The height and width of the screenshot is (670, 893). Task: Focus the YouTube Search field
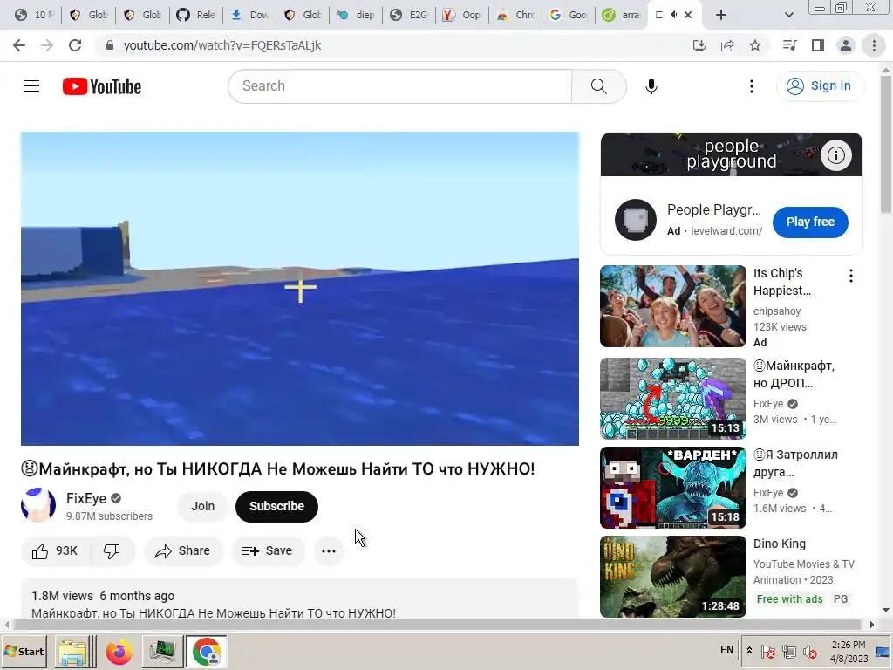pyautogui.click(x=399, y=86)
